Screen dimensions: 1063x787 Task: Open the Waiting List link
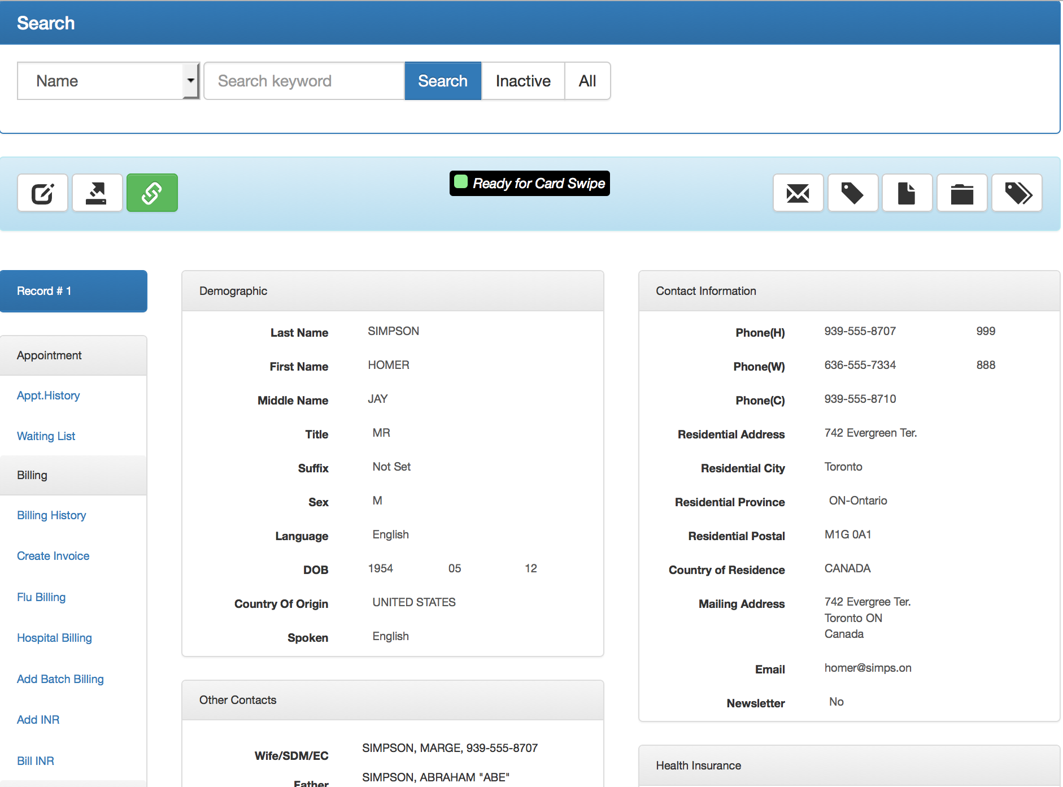pyautogui.click(x=46, y=436)
